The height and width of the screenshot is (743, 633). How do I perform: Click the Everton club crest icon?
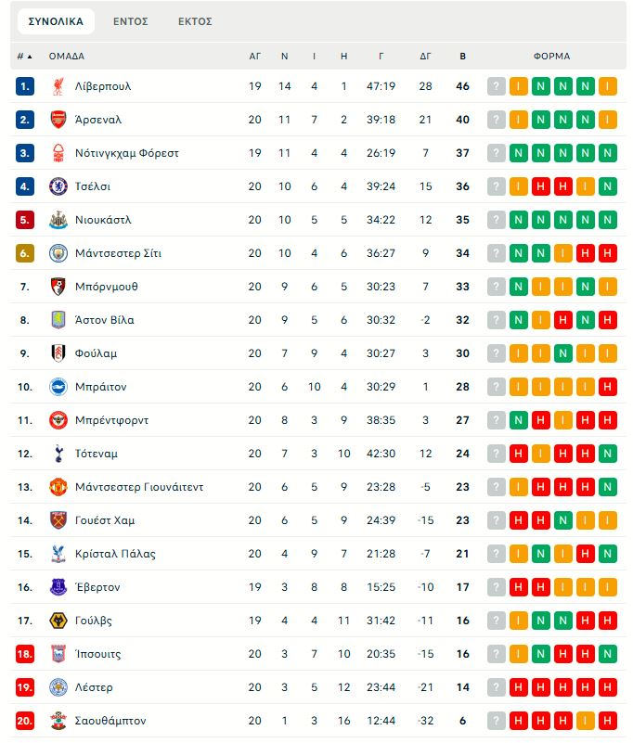tap(58, 587)
